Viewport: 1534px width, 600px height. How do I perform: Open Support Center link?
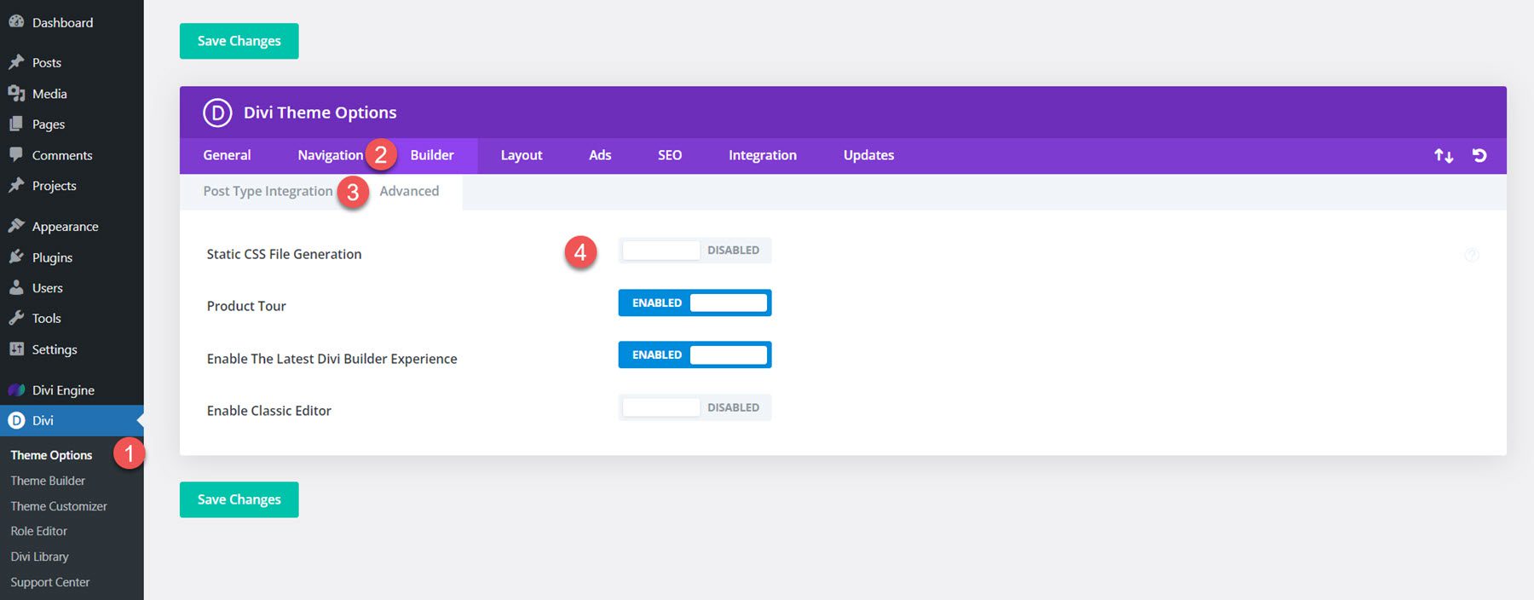(49, 582)
